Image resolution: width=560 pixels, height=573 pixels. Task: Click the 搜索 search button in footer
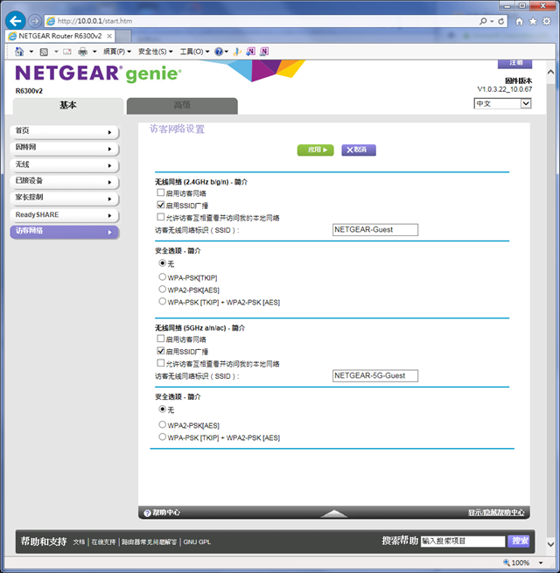point(519,542)
